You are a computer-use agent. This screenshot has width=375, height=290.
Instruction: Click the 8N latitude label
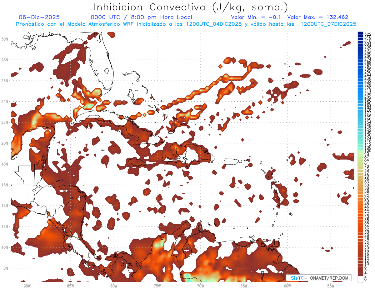(6, 268)
